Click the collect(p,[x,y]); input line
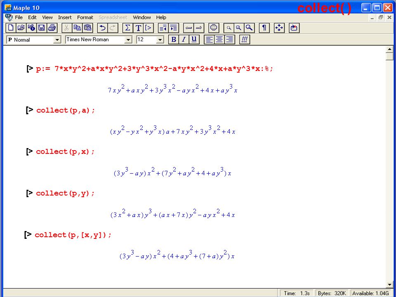The height and width of the screenshot is (297, 396). [x=73, y=235]
